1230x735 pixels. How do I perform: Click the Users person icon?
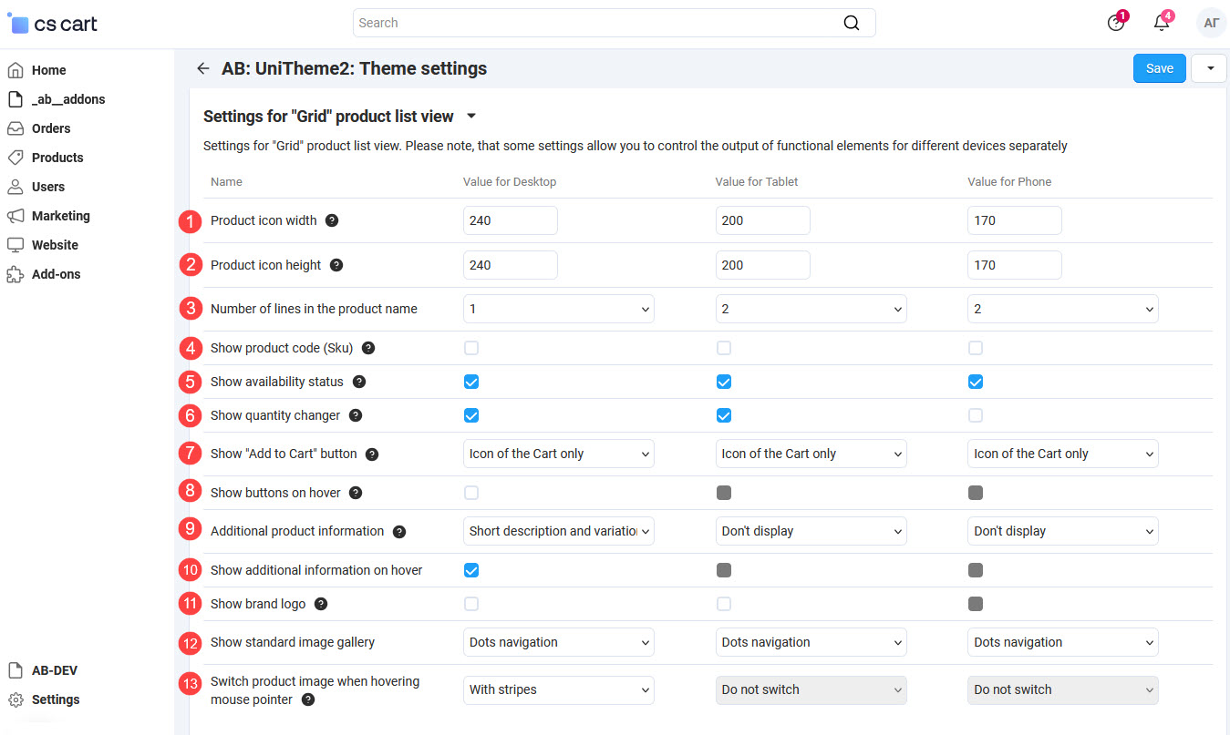pyautogui.click(x=16, y=187)
